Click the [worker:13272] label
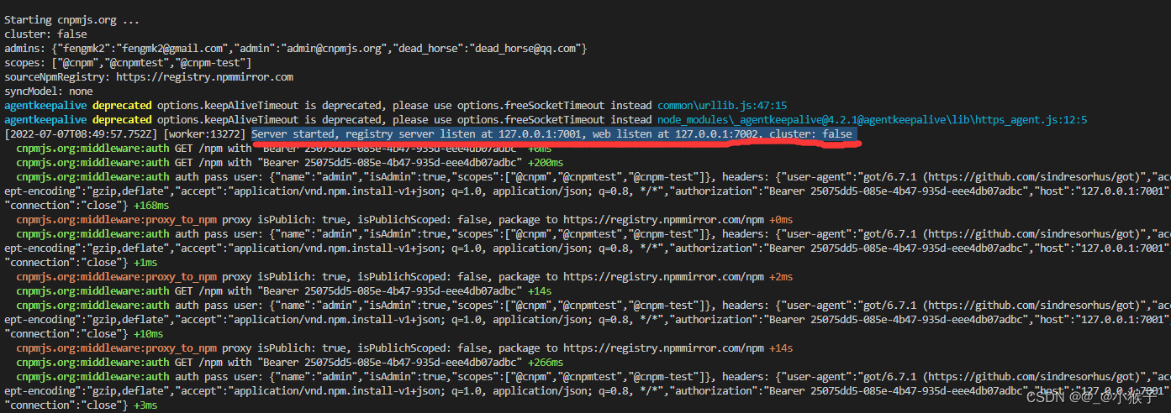The height and width of the screenshot is (413, 1171). click(205, 134)
